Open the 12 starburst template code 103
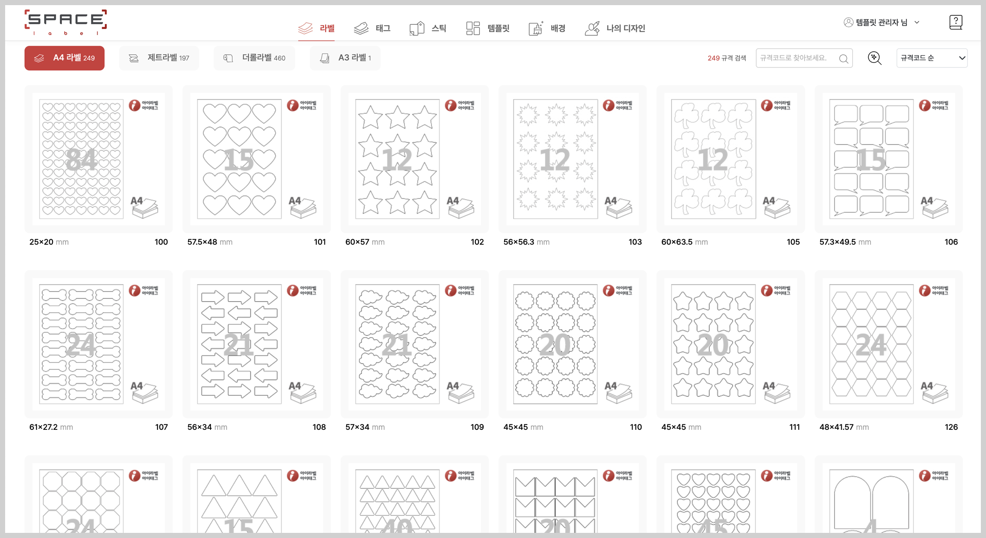This screenshot has width=986, height=538. [573, 159]
